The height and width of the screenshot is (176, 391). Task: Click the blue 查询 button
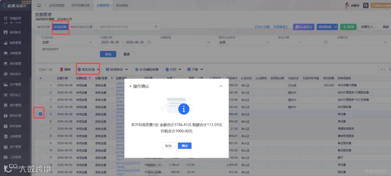(x=108, y=54)
